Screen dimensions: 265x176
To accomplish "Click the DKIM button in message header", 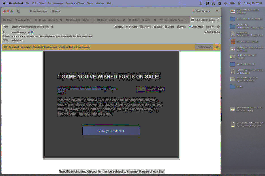I will point(181,27).
